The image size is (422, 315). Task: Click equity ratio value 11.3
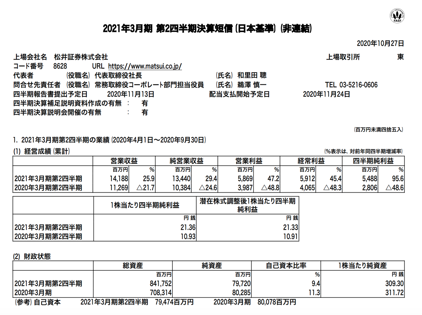coord(314,293)
